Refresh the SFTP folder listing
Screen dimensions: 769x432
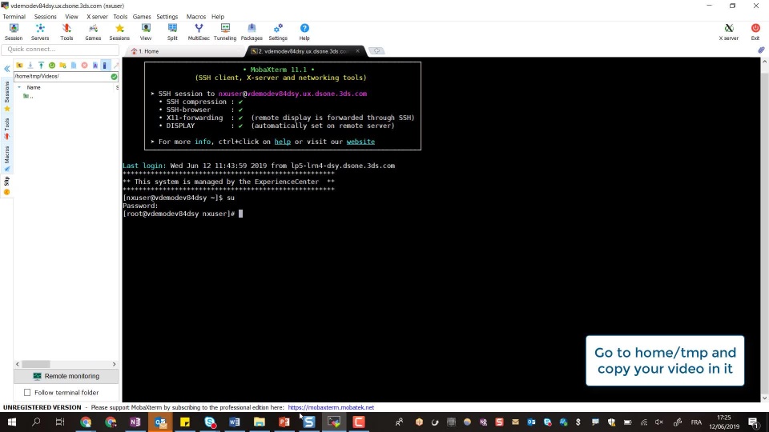pyautogui.click(x=52, y=65)
